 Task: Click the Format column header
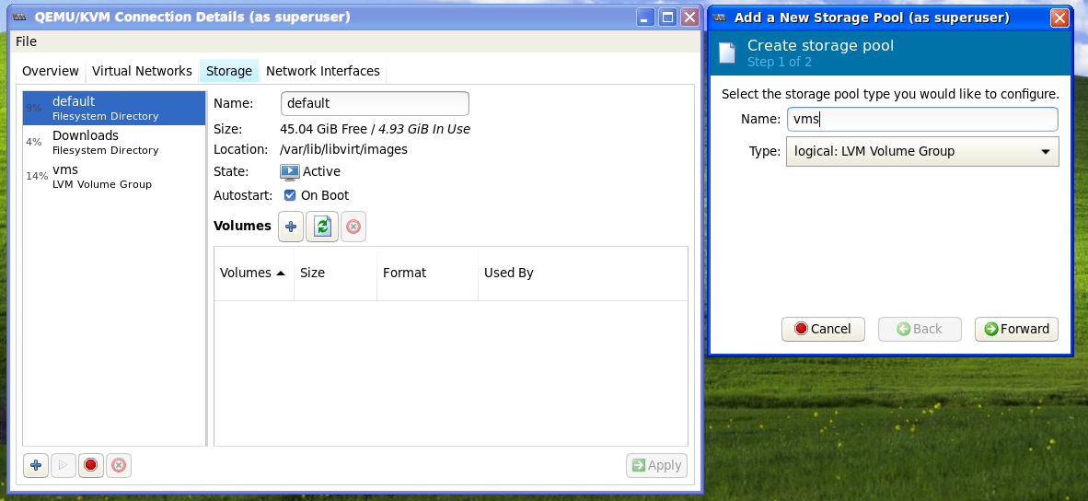[427, 273]
